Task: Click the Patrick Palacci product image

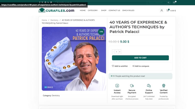Action: coord(74,59)
